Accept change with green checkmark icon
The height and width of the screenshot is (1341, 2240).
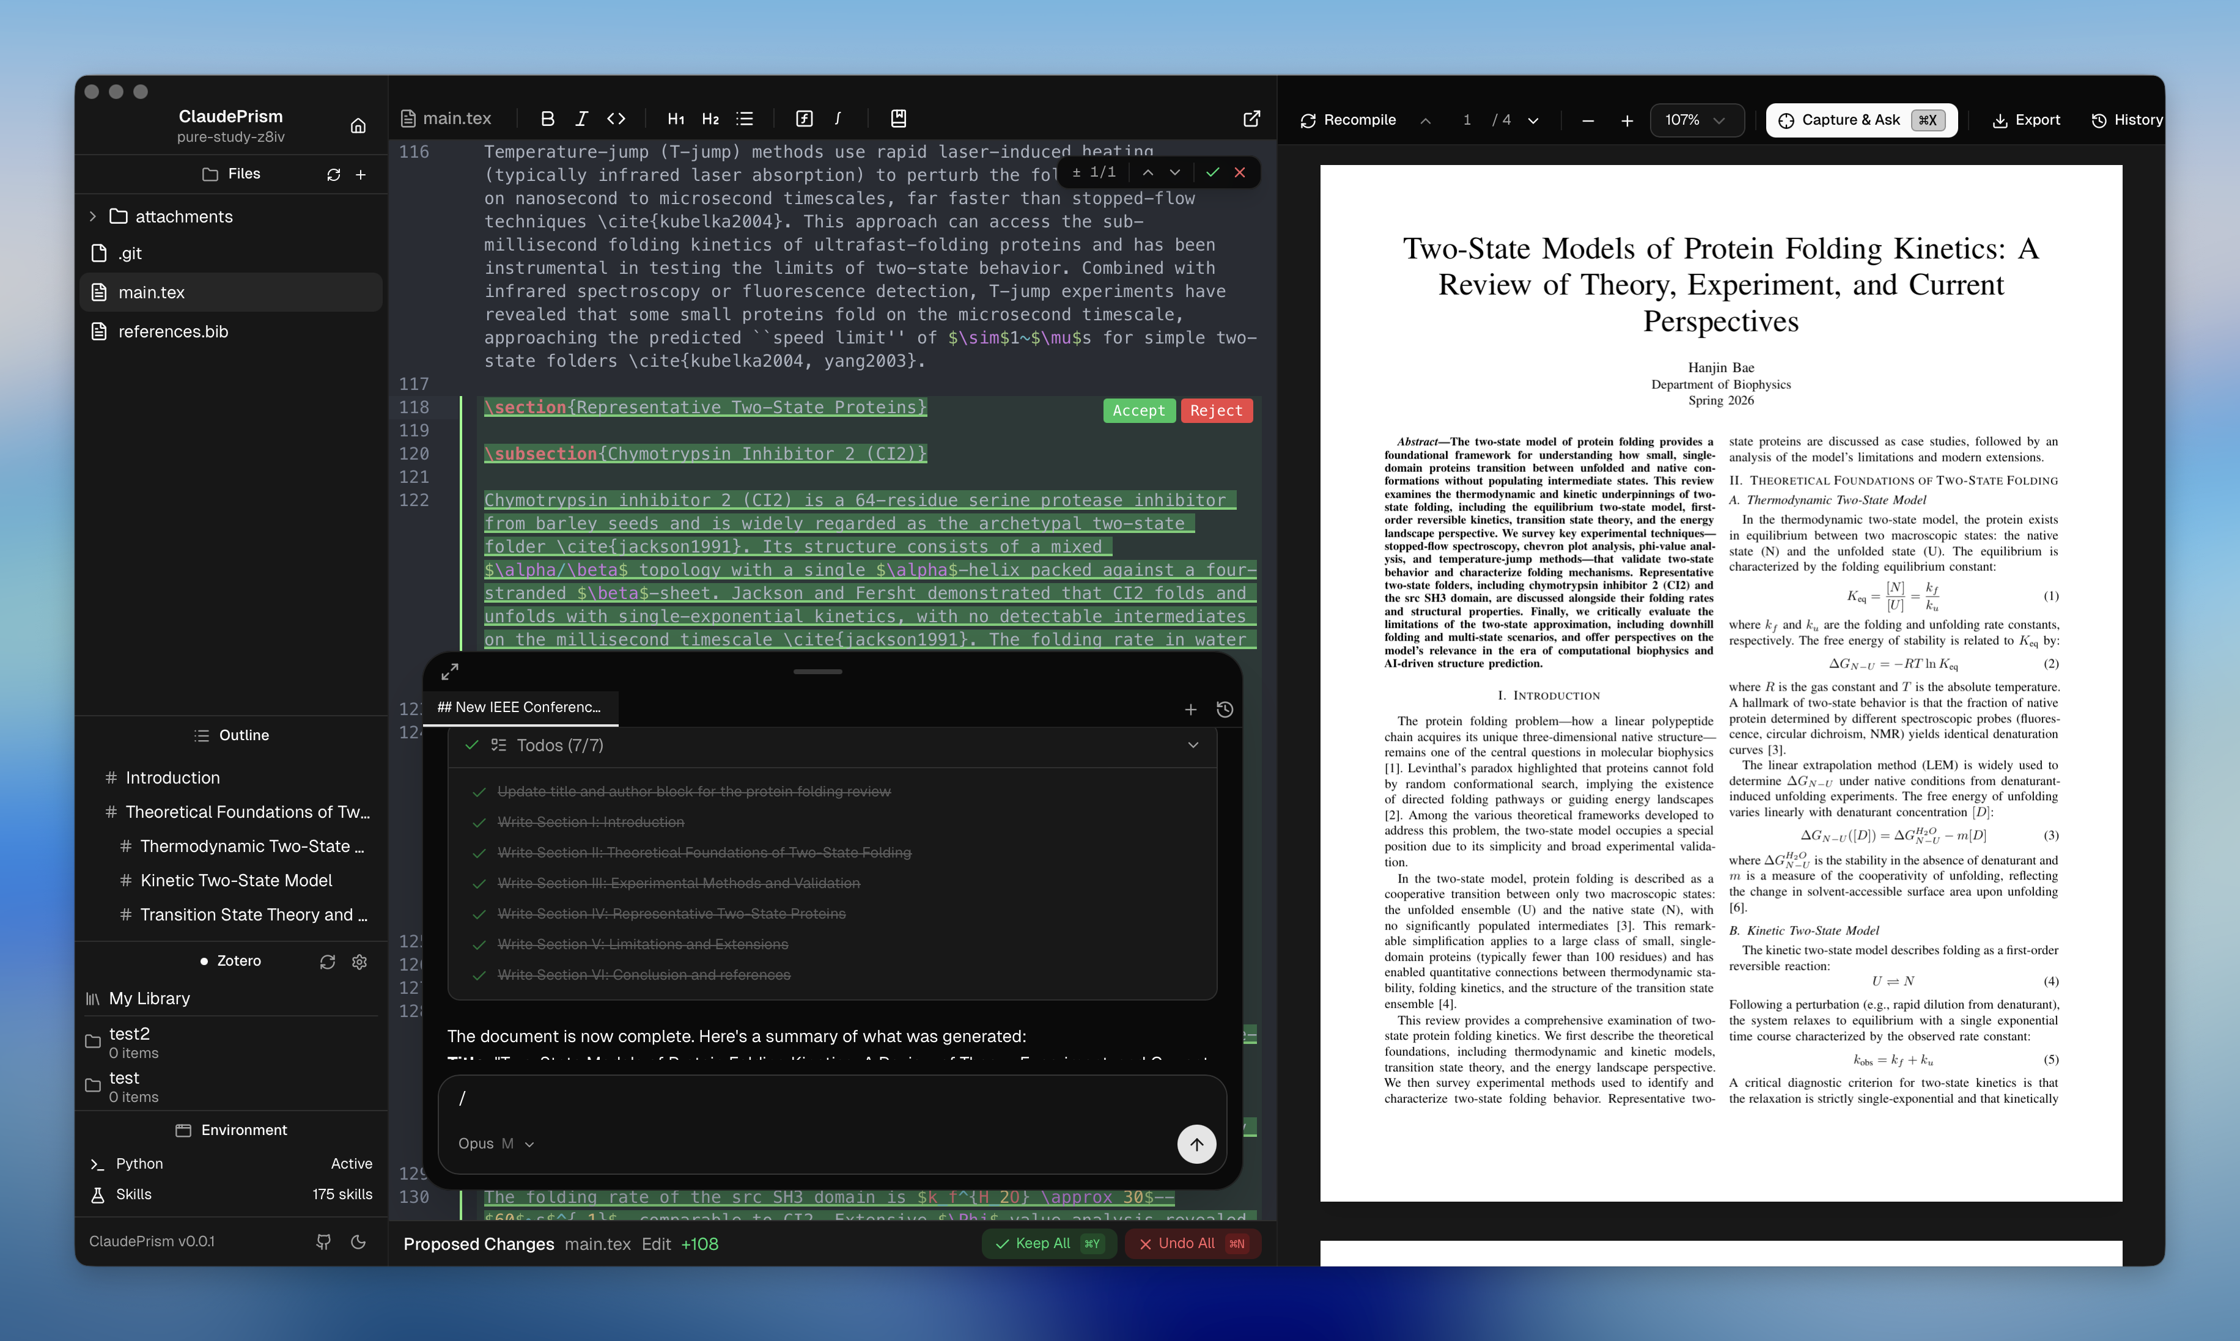tap(1212, 172)
